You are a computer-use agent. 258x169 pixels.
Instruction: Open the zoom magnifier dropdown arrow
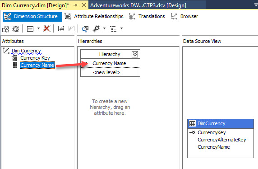point(104,28)
